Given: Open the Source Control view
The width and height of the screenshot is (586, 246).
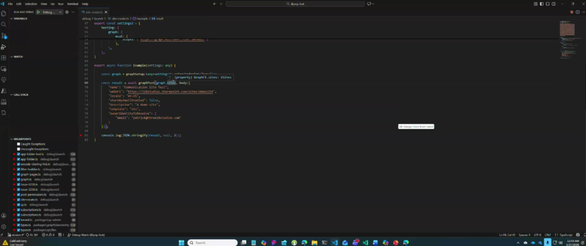Looking at the screenshot, I should 3,35.
